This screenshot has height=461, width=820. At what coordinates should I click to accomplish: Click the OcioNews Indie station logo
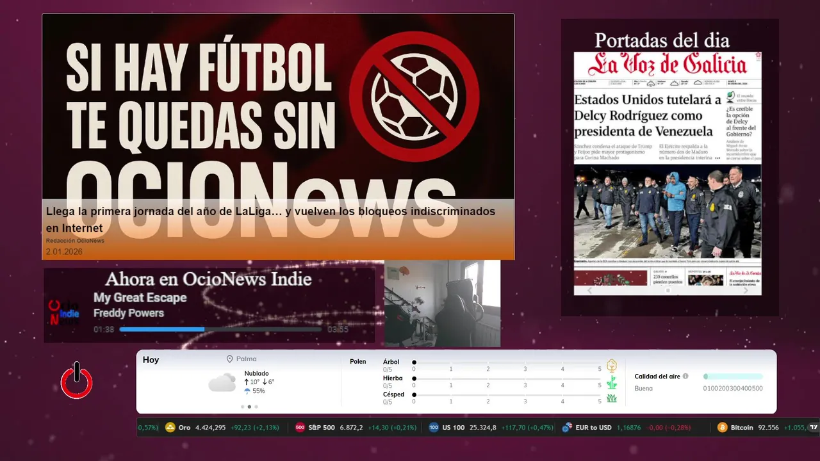tap(65, 313)
